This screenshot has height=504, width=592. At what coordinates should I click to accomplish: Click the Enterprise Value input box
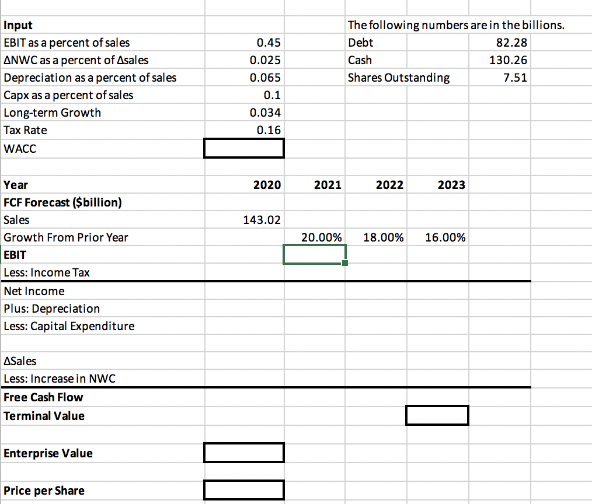(x=243, y=453)
